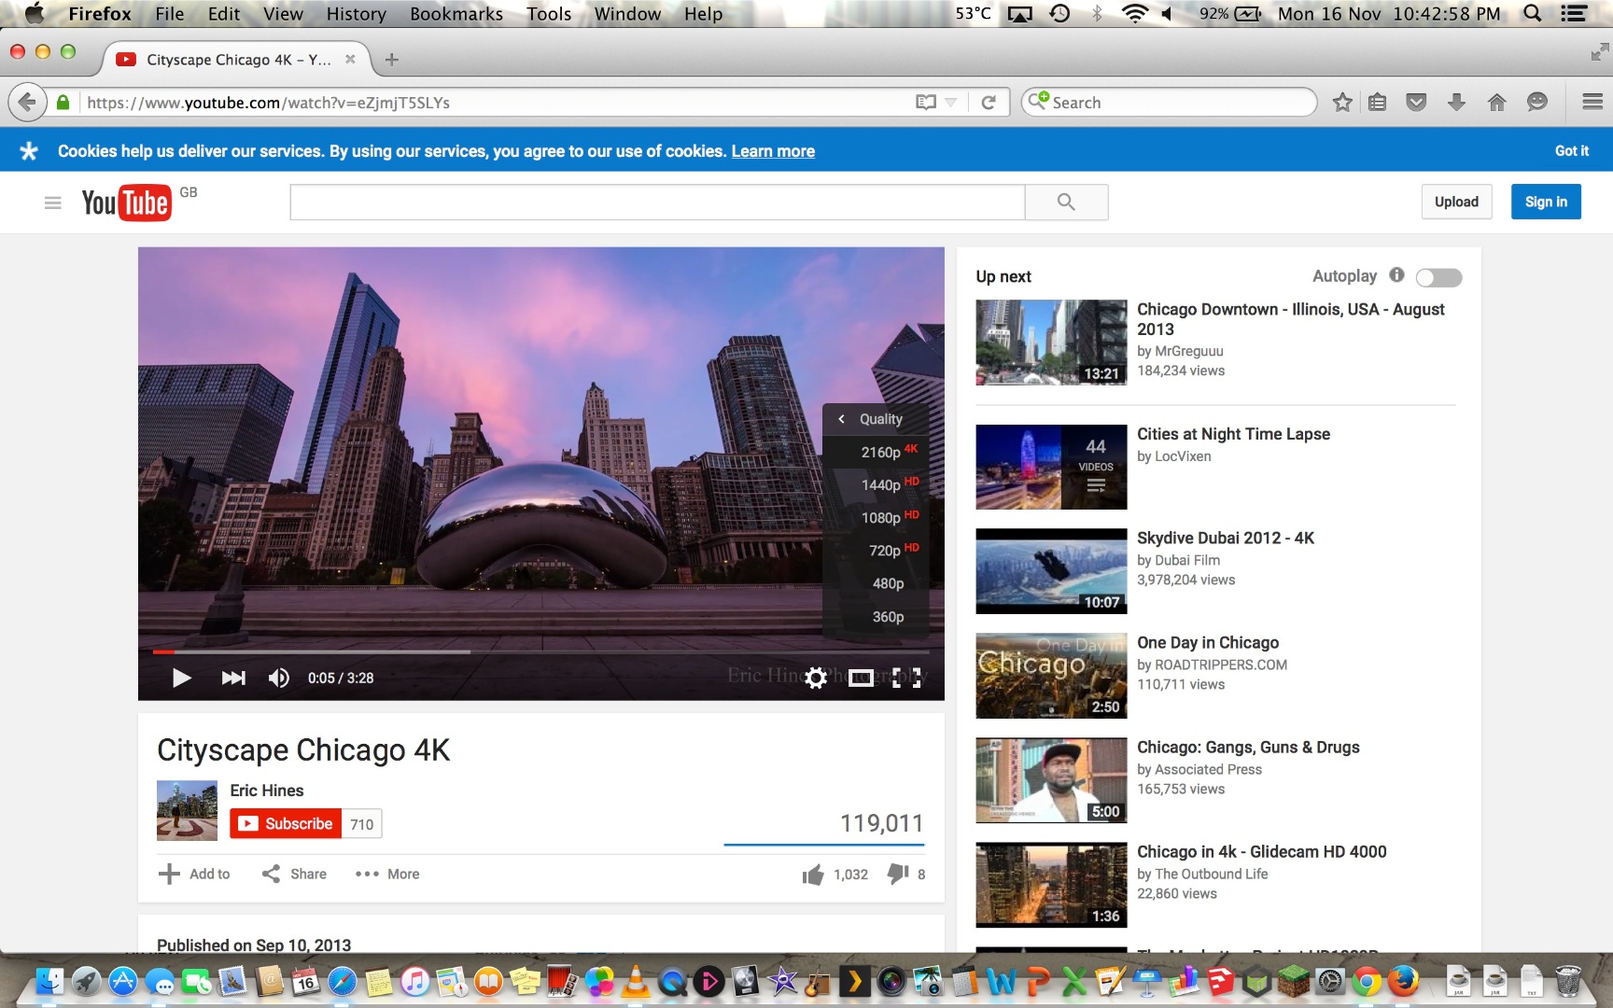Open Cities at Night Time Lapse playlist thumbnail
The image size is (1613, 1008).
point(1051,467)
